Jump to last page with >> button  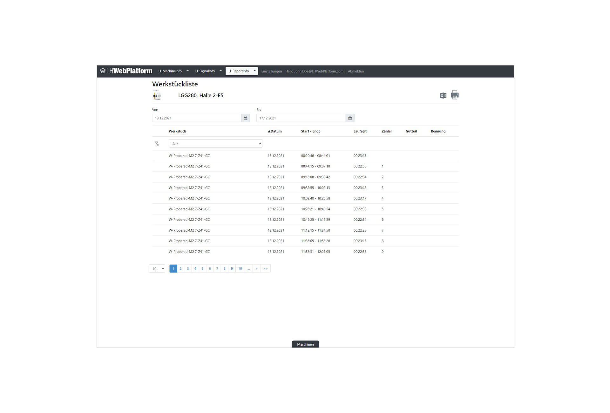click(266, 269)
